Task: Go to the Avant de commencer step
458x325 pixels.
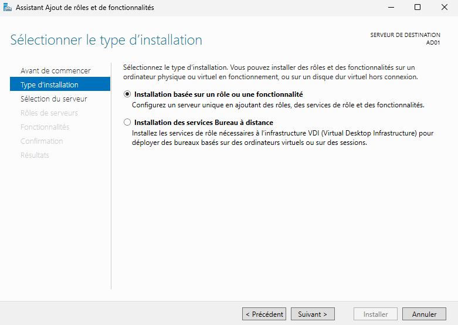Action: click(x=55, y=71)
